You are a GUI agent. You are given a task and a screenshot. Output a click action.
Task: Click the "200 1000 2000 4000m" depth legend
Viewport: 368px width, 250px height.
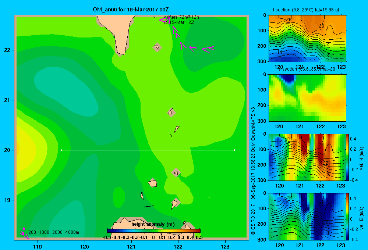(x=53, y=232)
